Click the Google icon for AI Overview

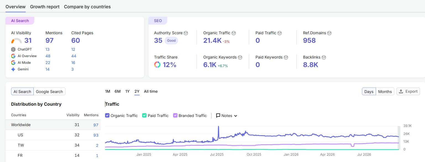[13, 56]
